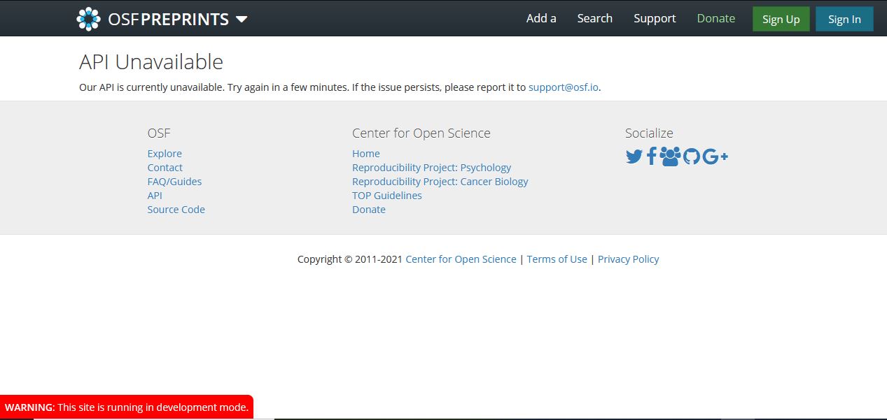Open Search from the navigation bar
The width and height of the screenshot is (887, 420).
[x=595, y=18]
